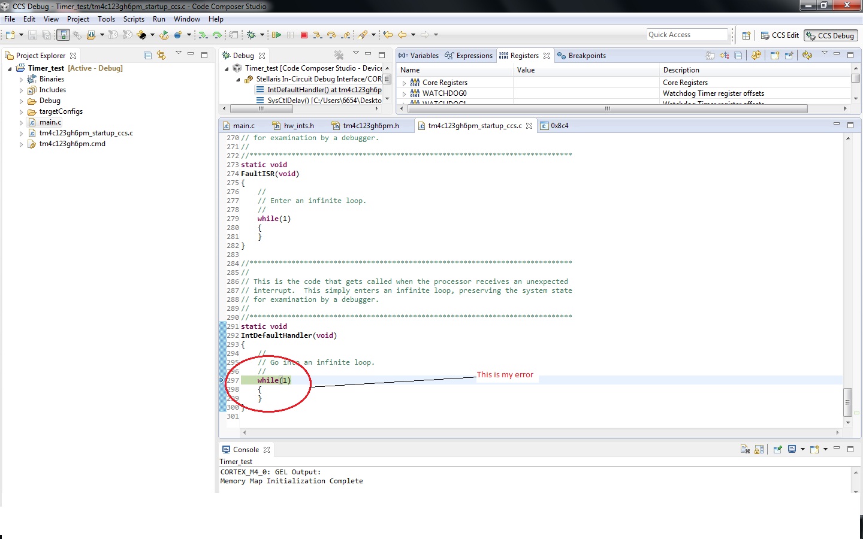Switch to the Variables tab
The height and width of the screenshot is (539, 863).
click(x=418, y=56)
